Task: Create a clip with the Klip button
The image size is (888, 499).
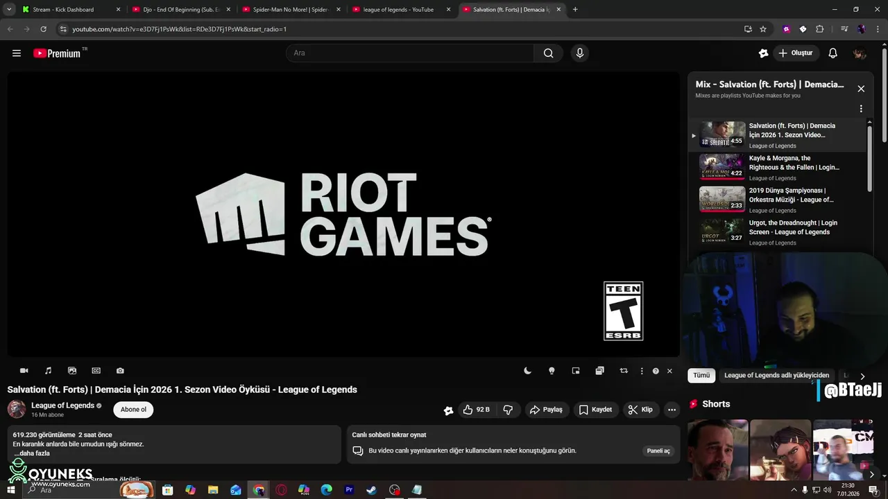Action: click(640, 410)
